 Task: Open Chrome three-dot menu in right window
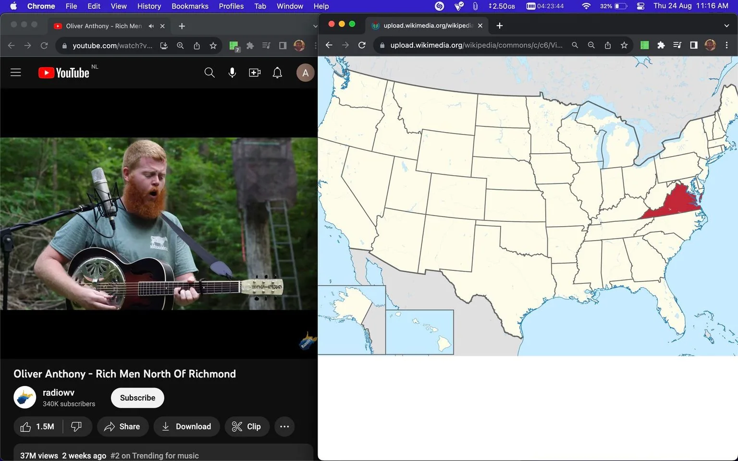pos(726,45)
